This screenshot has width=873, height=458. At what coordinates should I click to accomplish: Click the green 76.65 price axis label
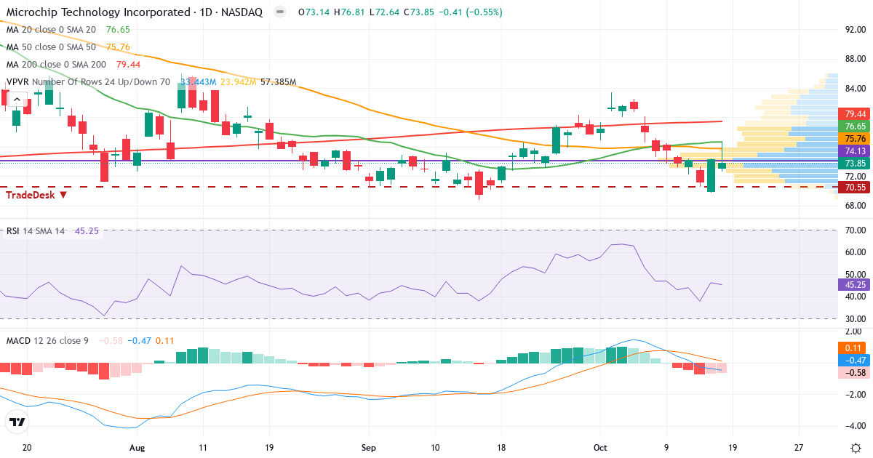(854, 126)
